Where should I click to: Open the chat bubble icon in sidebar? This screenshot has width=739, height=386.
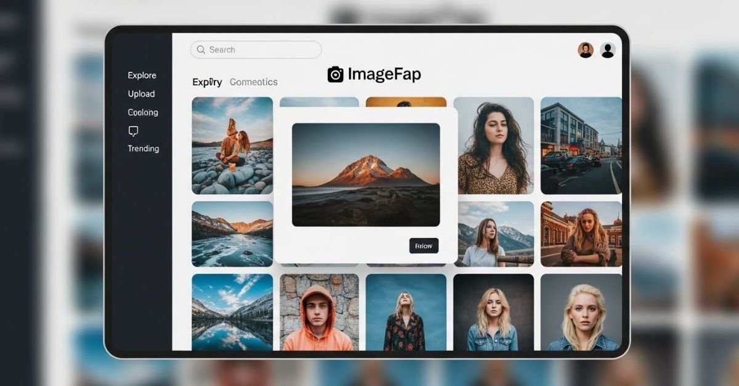pyautogui.click(x=133, y=130)
